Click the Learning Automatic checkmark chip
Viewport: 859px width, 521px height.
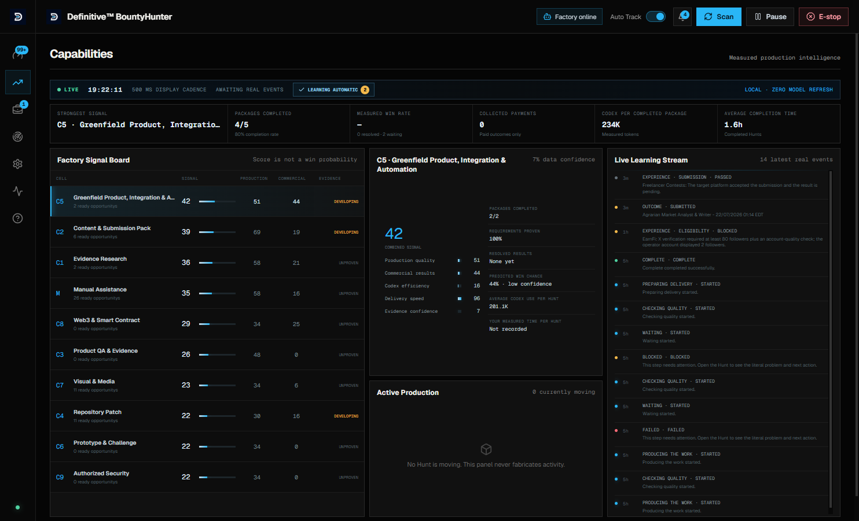coord(333,90)
